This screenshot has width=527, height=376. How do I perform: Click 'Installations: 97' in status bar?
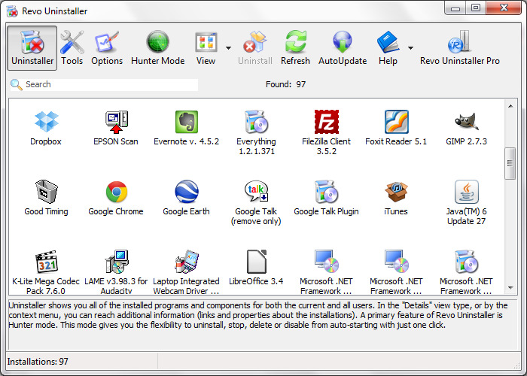[38, 362]
